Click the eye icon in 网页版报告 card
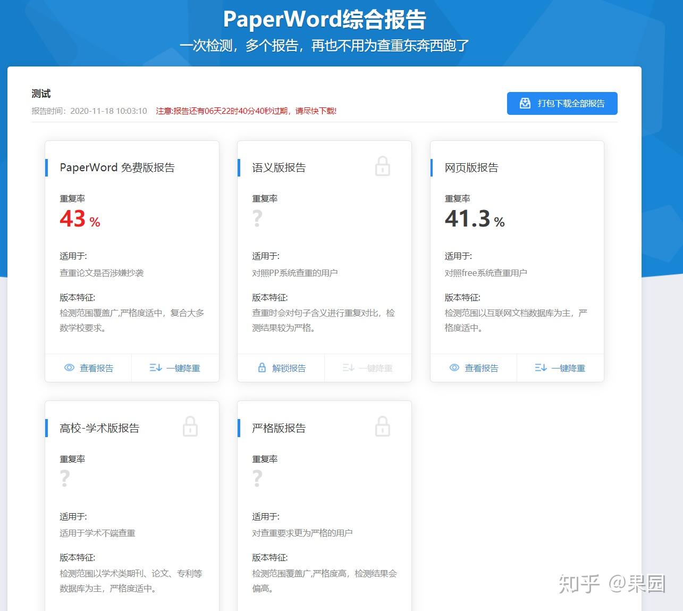683x611 pixels. 454,368
